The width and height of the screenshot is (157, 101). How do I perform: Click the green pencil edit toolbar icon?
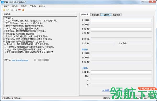coord(9,10)
